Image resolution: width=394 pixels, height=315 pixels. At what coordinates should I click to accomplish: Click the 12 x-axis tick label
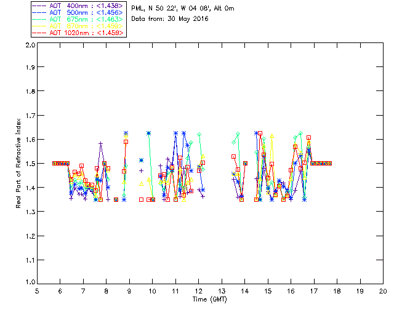(x=198, y=291)
